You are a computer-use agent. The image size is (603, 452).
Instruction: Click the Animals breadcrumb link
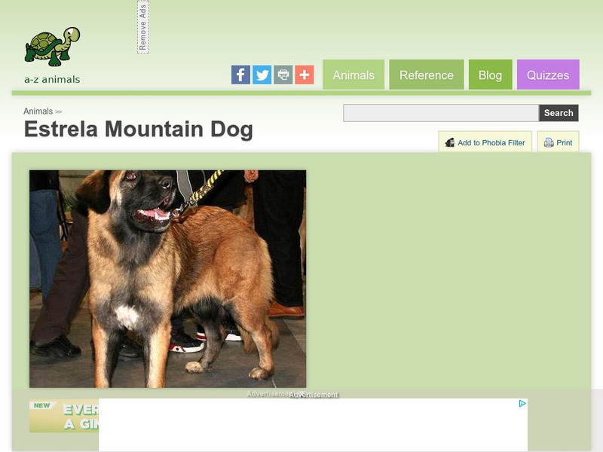38,111
